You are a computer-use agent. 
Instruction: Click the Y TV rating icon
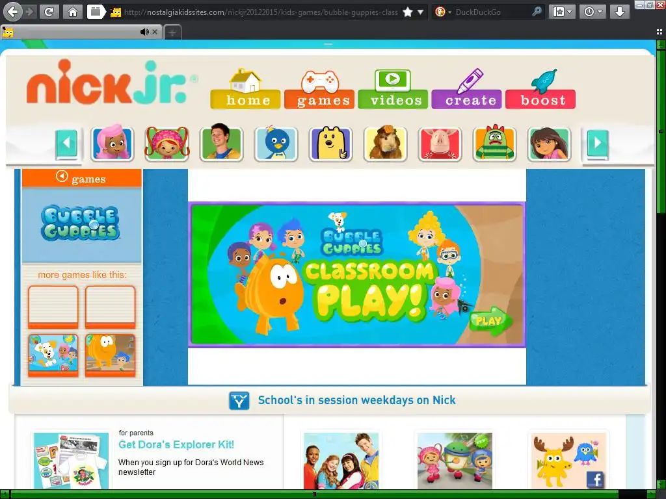(239, 400)
